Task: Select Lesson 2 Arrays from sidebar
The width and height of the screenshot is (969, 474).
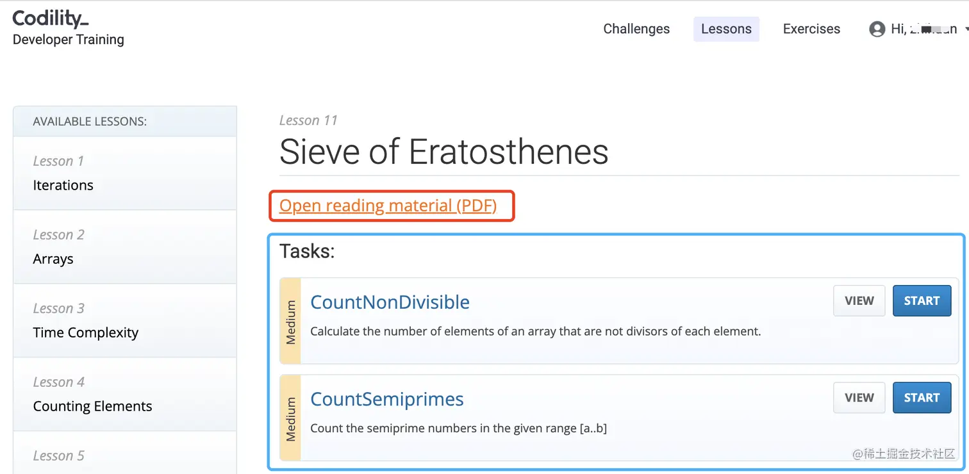Action: [x=125, y=247]
